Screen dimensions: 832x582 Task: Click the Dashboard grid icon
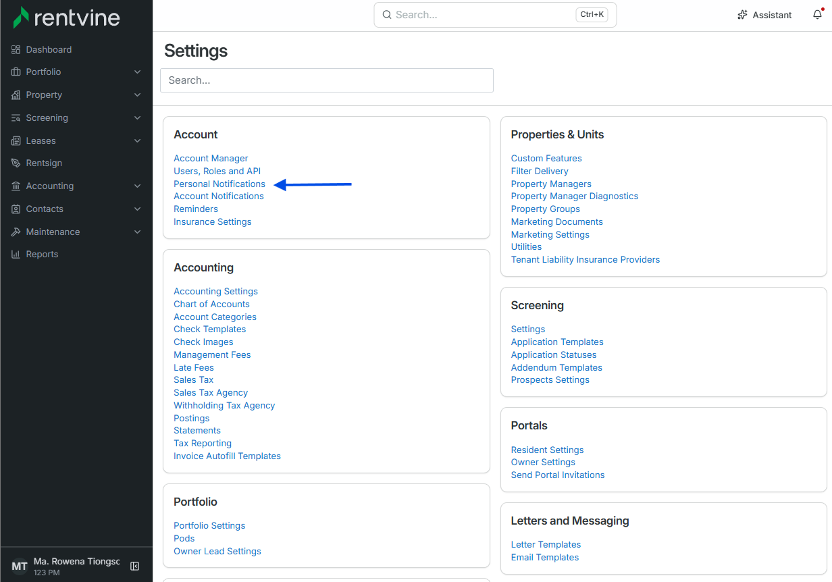(x=16, y=49)
